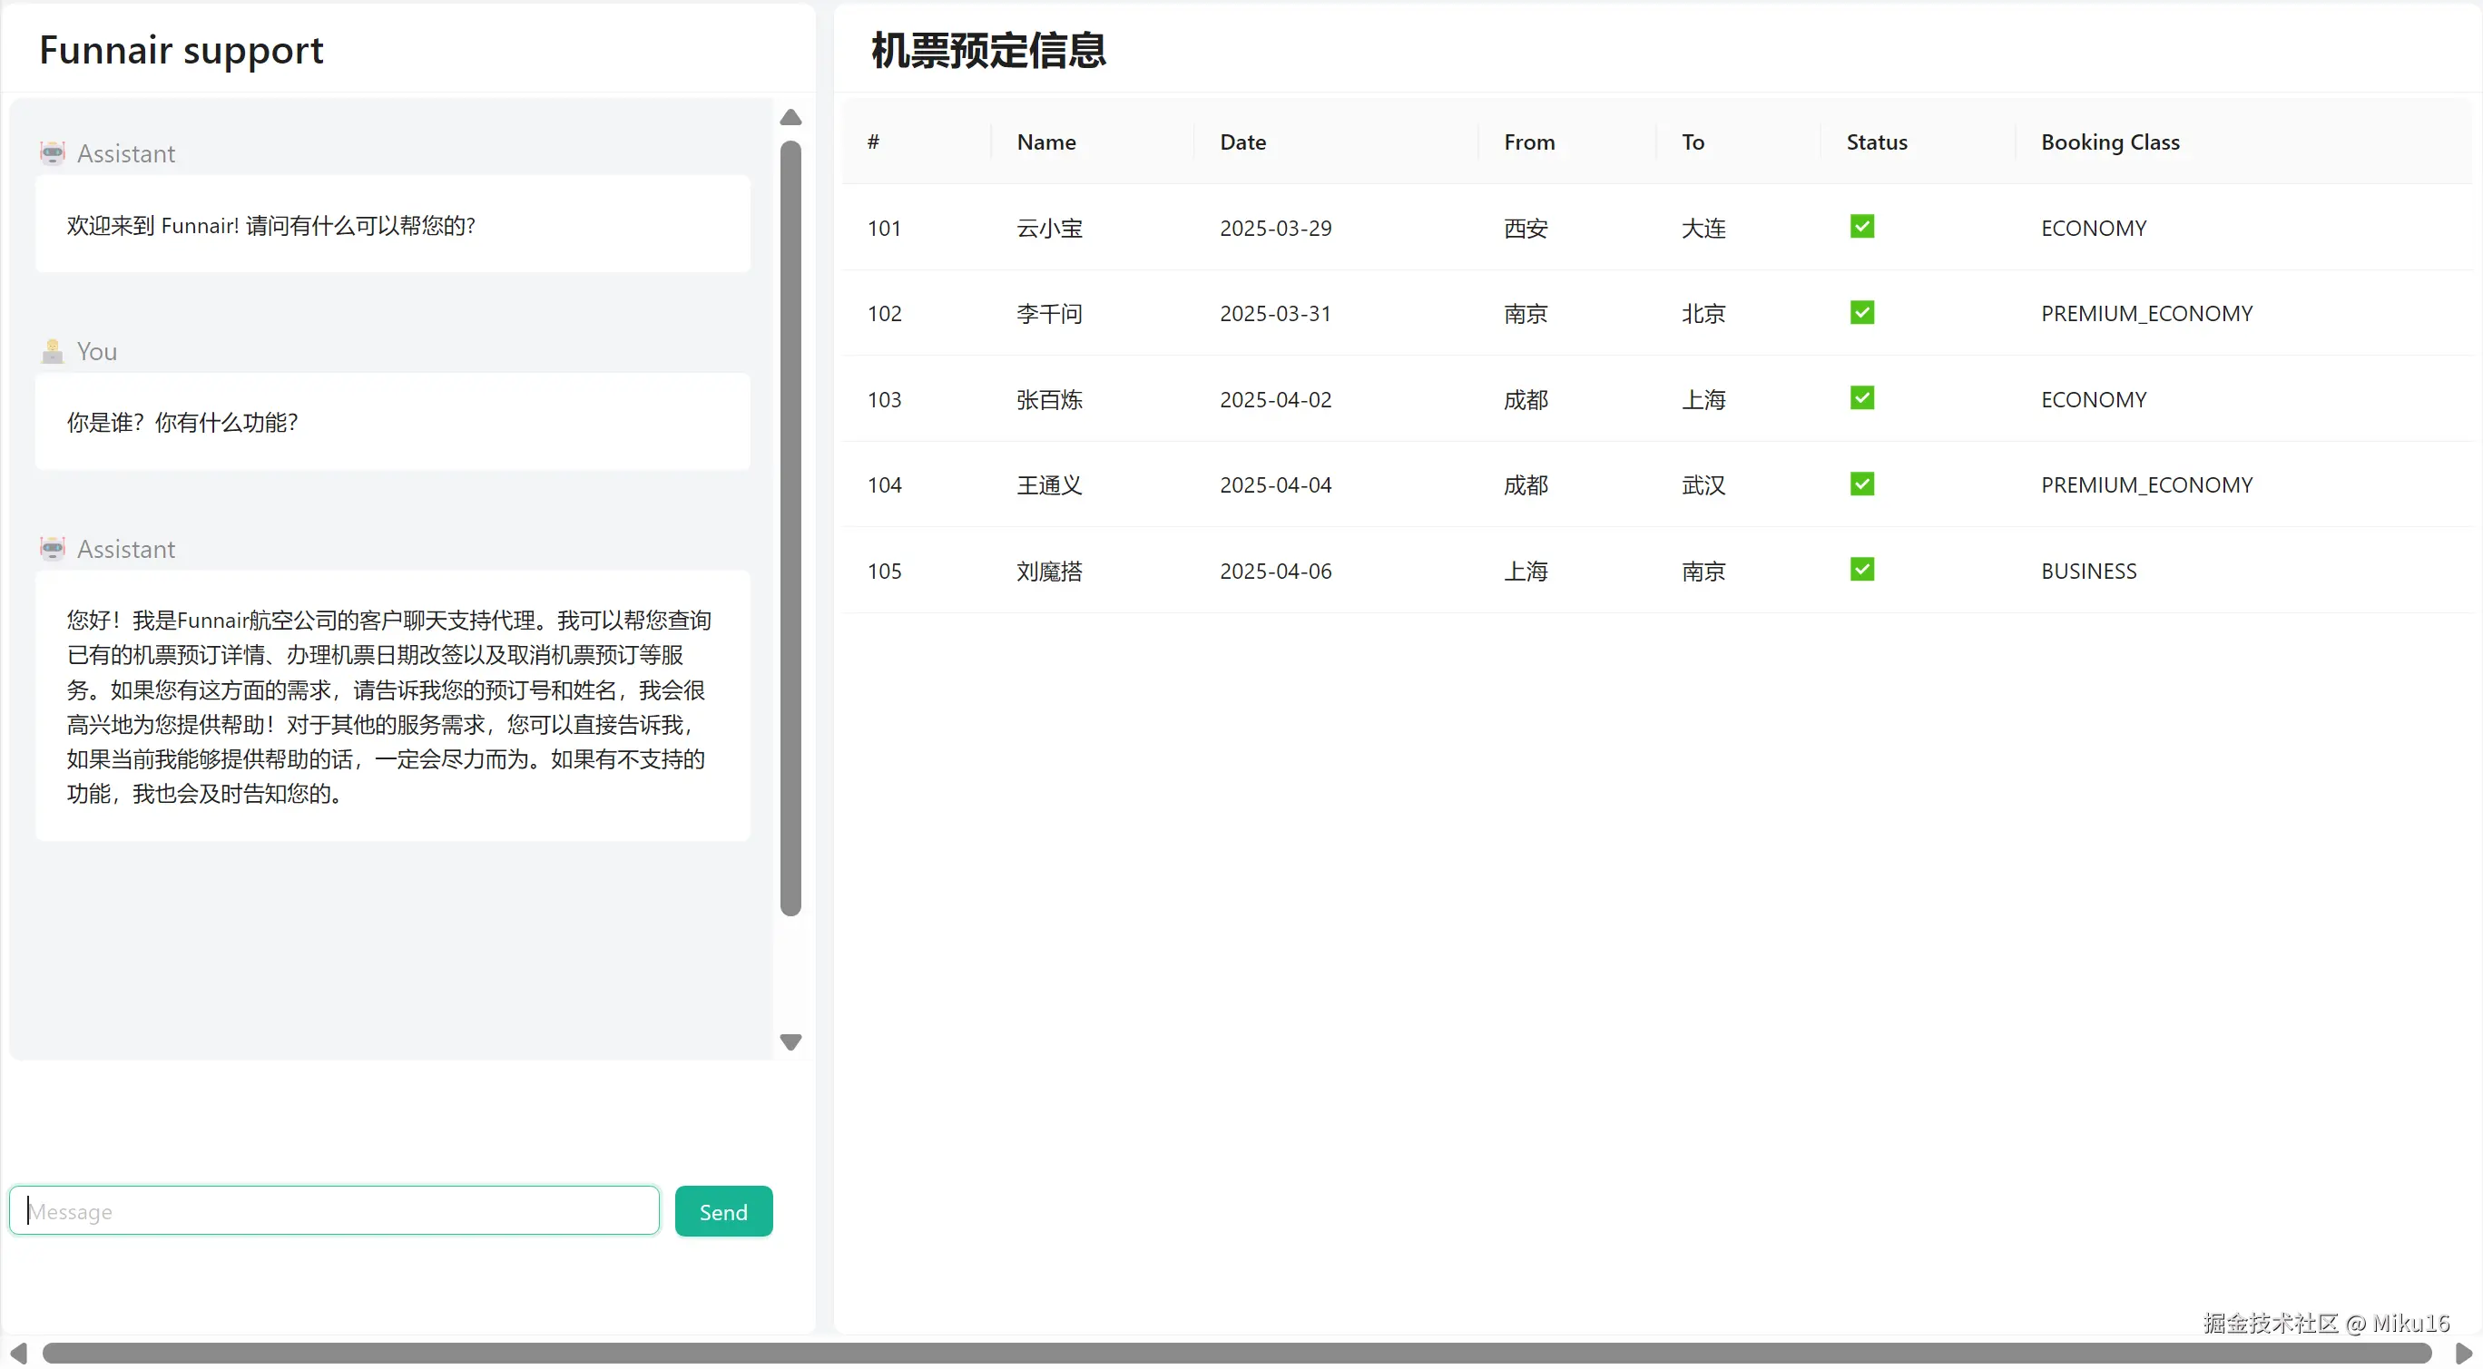
Task: Click the You user avatar icon
Action: [52, 351]
